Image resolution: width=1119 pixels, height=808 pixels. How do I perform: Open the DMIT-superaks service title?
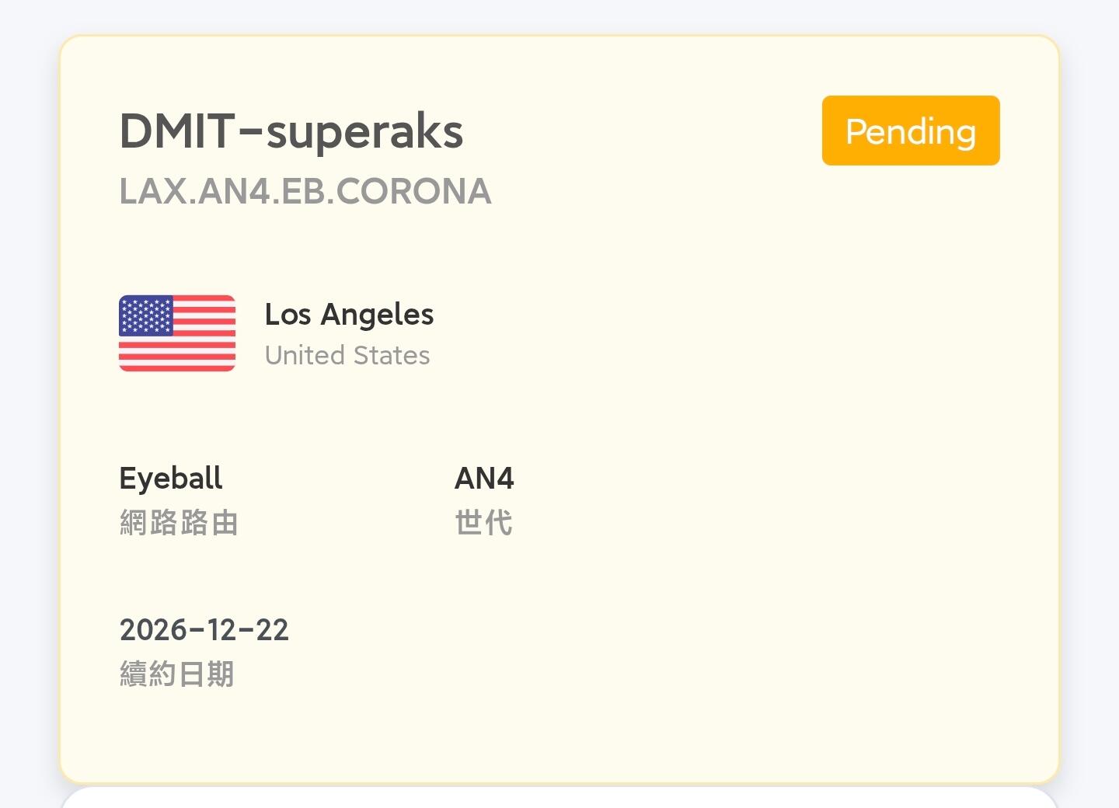291,131
